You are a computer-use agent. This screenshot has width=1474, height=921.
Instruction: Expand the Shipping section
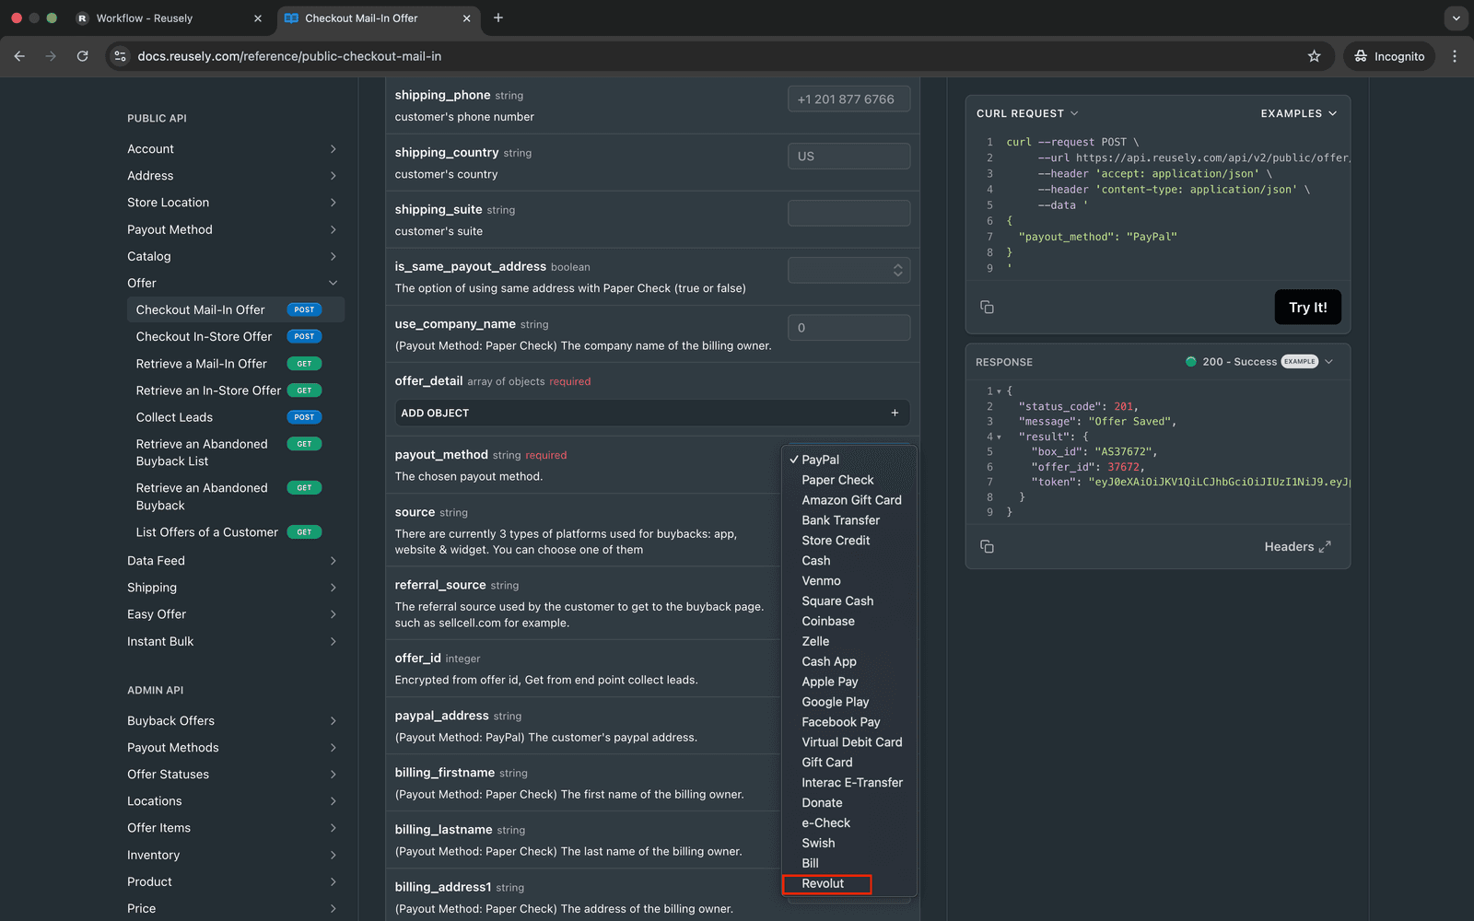pyautogui.click(x=234, y=588)
